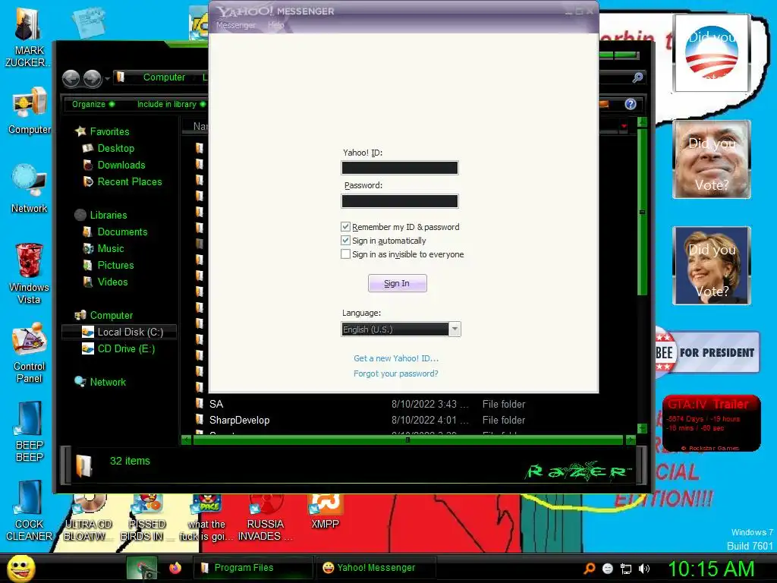Viewport: 777px width, 583px height.
Task: Open Pictures library in navigation pane
Action: pyautogui.click(x=115, y=265)
